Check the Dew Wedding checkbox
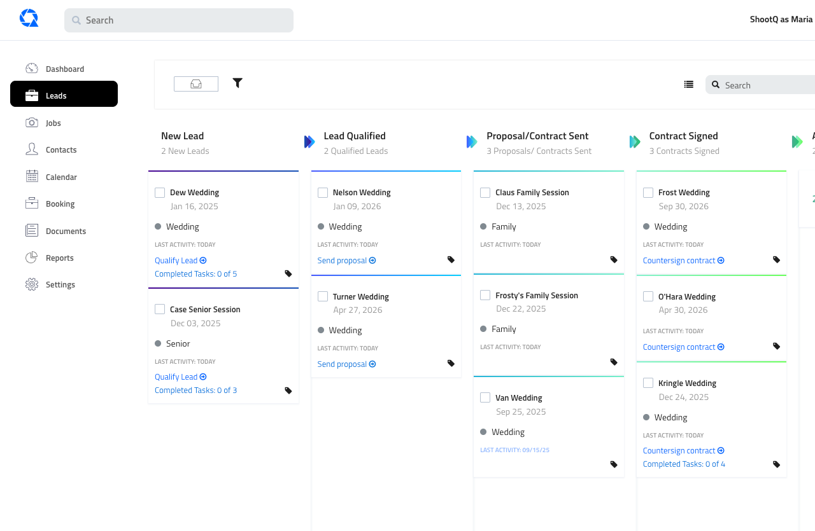This screenshot has width=815, height=531. (160, 193)
